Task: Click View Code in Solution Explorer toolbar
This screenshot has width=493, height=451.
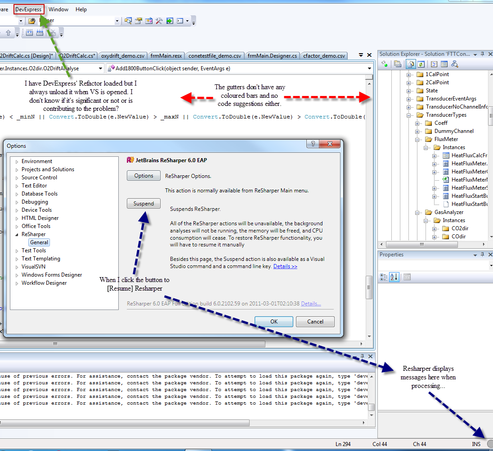Action: [434, 64]
